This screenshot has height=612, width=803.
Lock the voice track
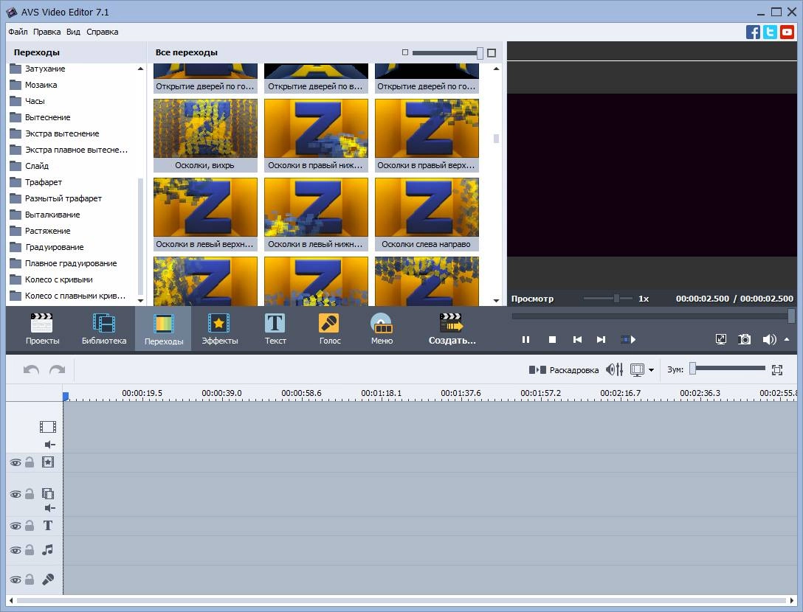[30, 580]
